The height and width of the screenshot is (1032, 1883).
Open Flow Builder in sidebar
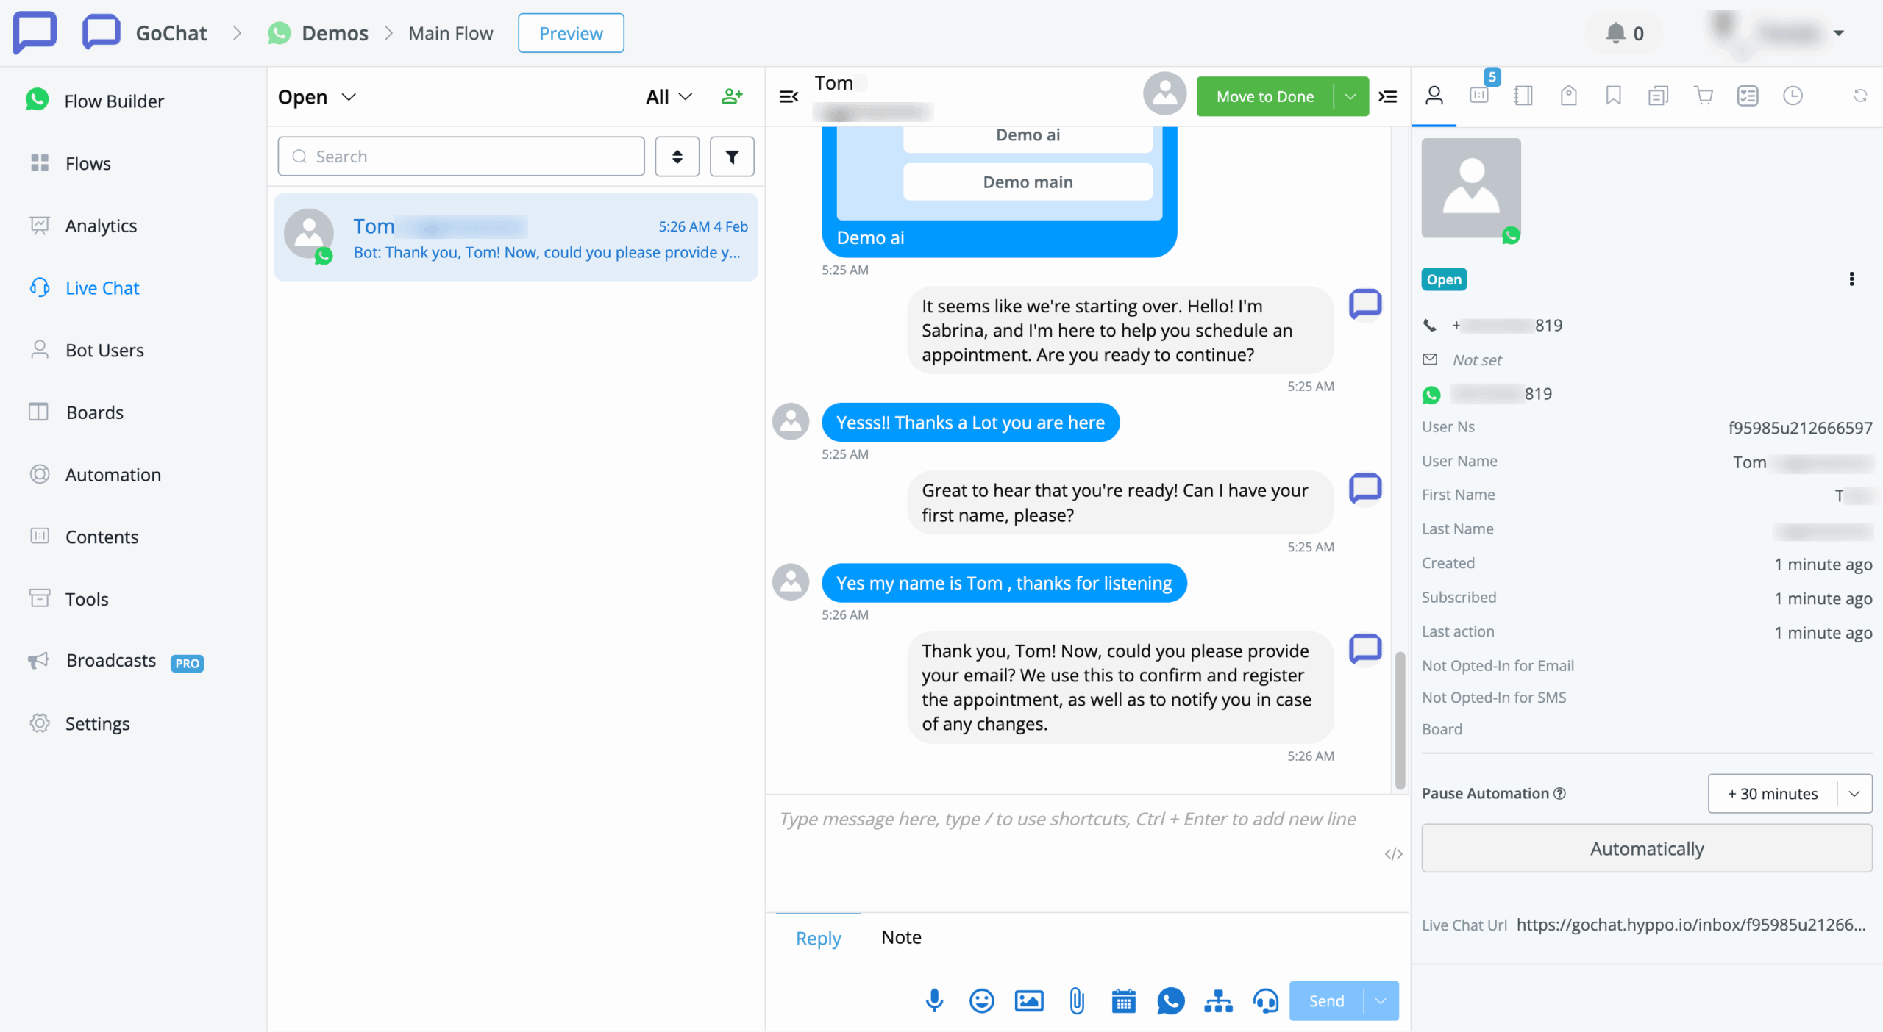coord(94,101)
